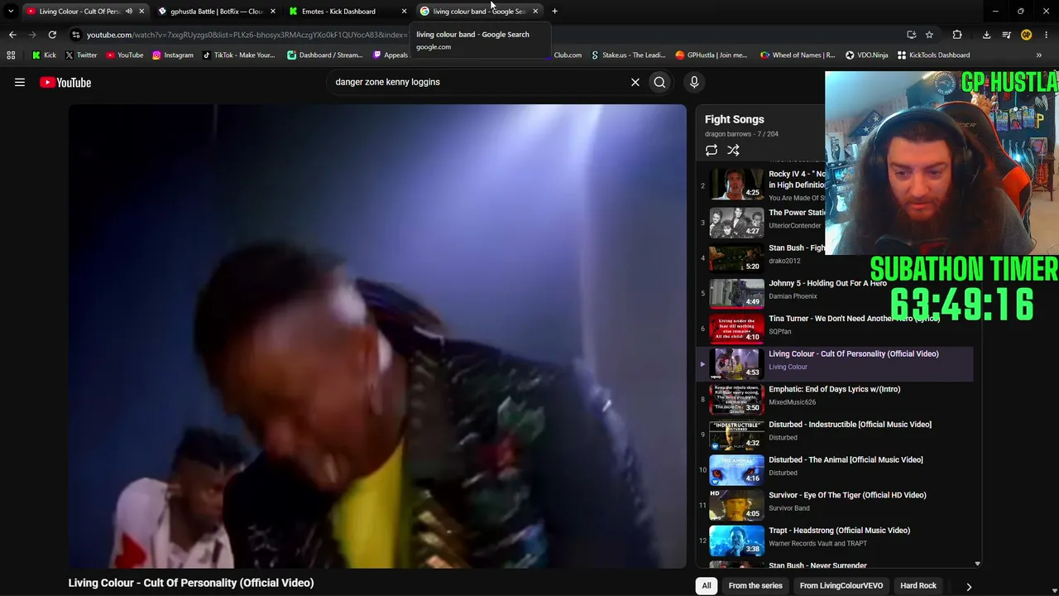This screenshot has width=1059, height=596.
Task: Play Emphatic: End of Days Lyrics video
Action: (834, 389)
